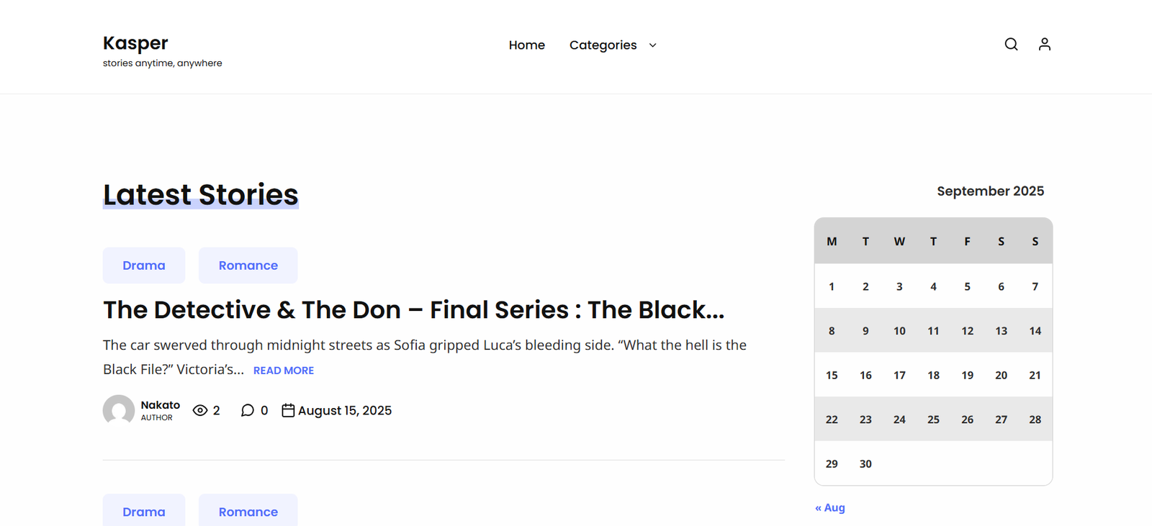This screenshot has height=526, width=1152.
Task: Click the August 15, 2025 post date
Action: coord(345,411)
